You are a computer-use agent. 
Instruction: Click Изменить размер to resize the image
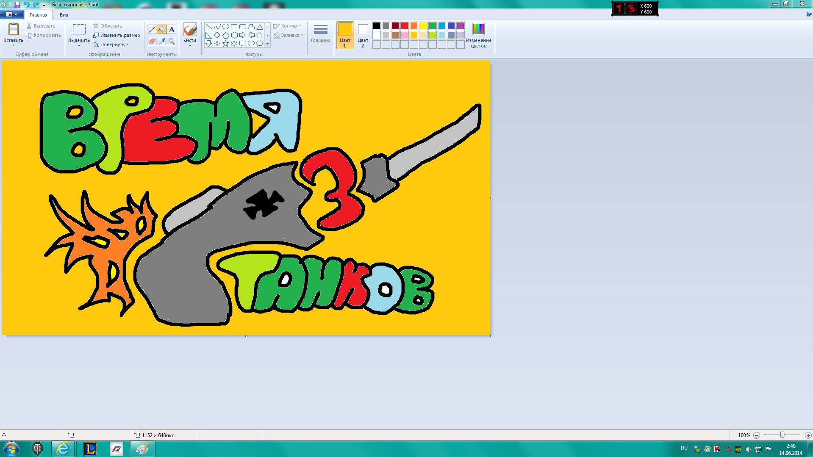(x=117, y=35)
